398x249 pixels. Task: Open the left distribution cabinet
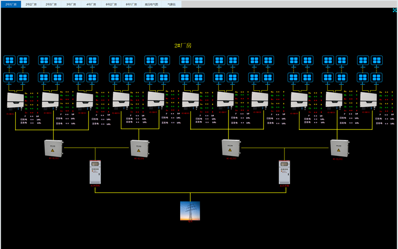tap(95, 172)
